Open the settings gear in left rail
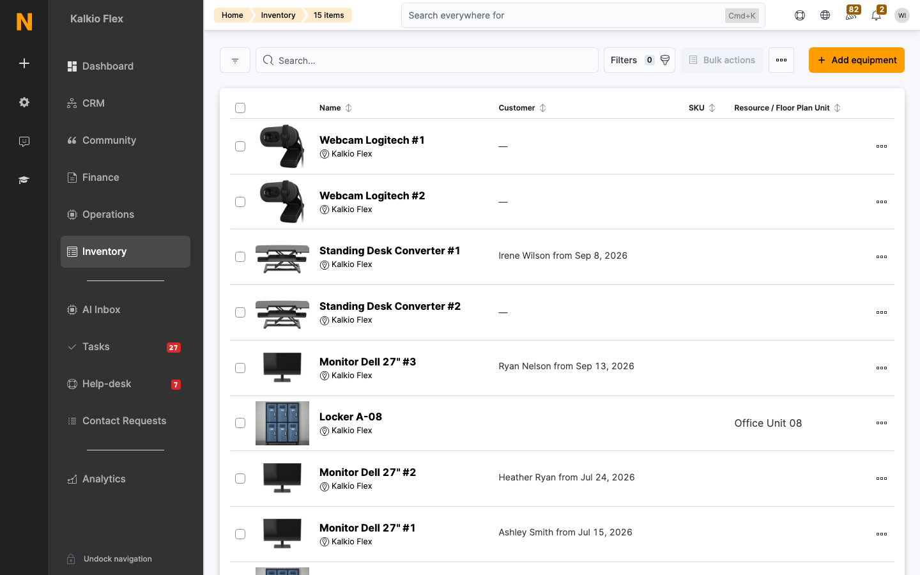 tap(24, 102)
